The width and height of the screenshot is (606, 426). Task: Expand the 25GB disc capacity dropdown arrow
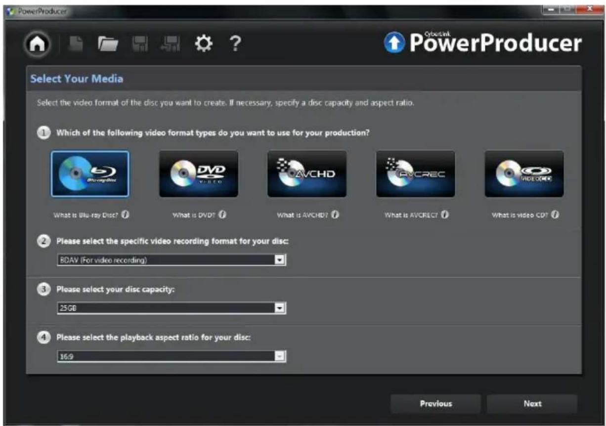280,308
